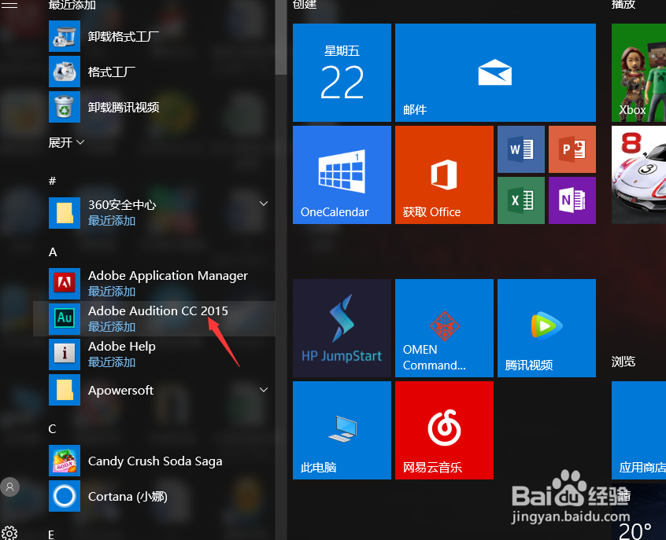Launch Adobe Audition CC 2015
The image size is (666, 540).
(154, 318)
